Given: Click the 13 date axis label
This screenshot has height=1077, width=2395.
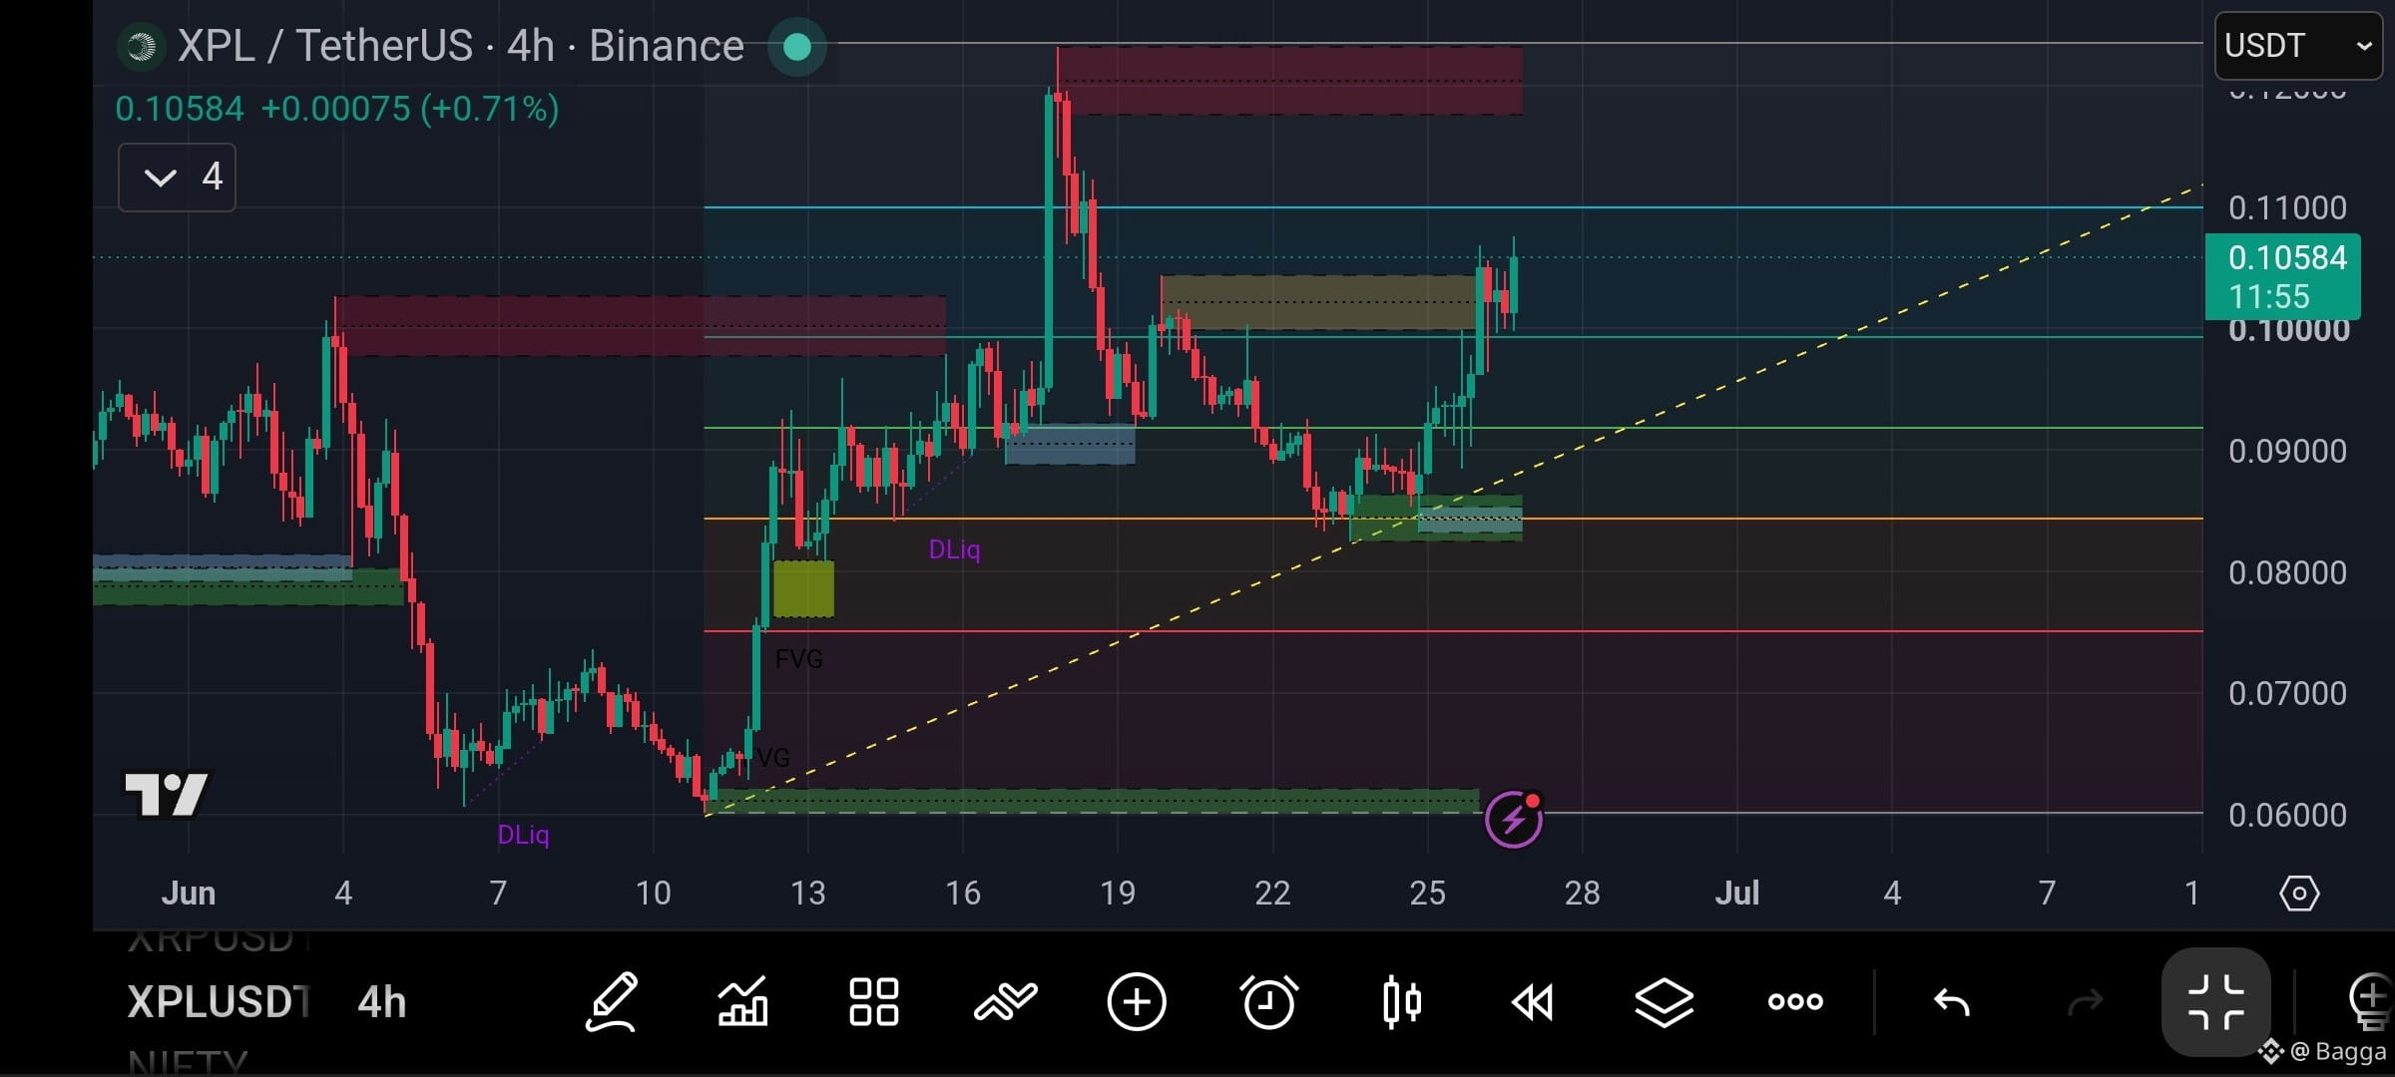Looking at the screenshot, I should tap(807, 893).
